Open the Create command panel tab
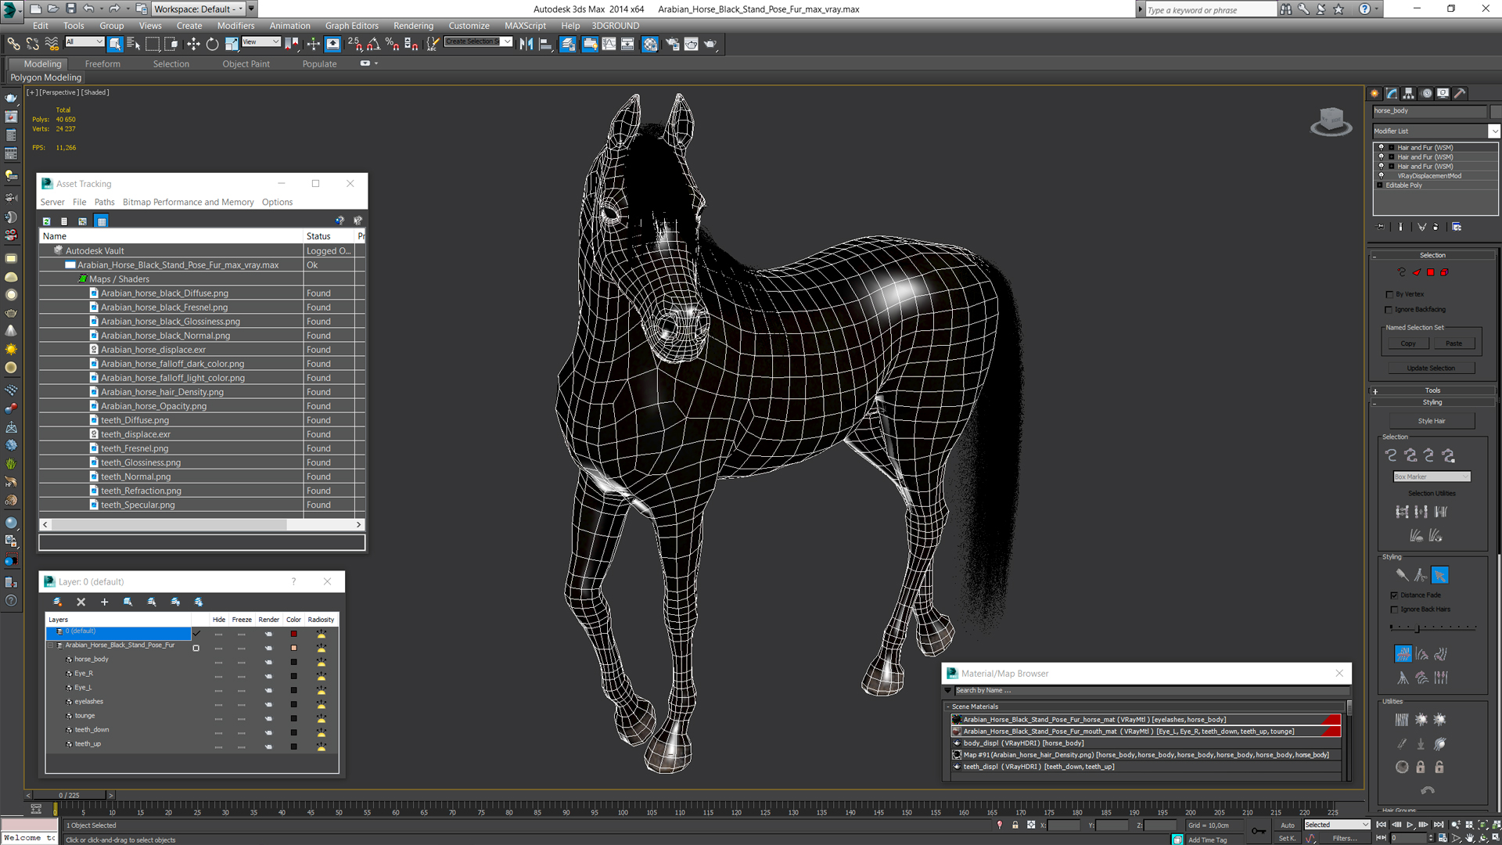The height and width of the screenshot is (845, 1502). coord(1374,93)
